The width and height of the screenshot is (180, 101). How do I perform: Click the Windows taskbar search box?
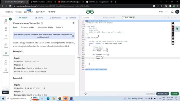[18, 98]
